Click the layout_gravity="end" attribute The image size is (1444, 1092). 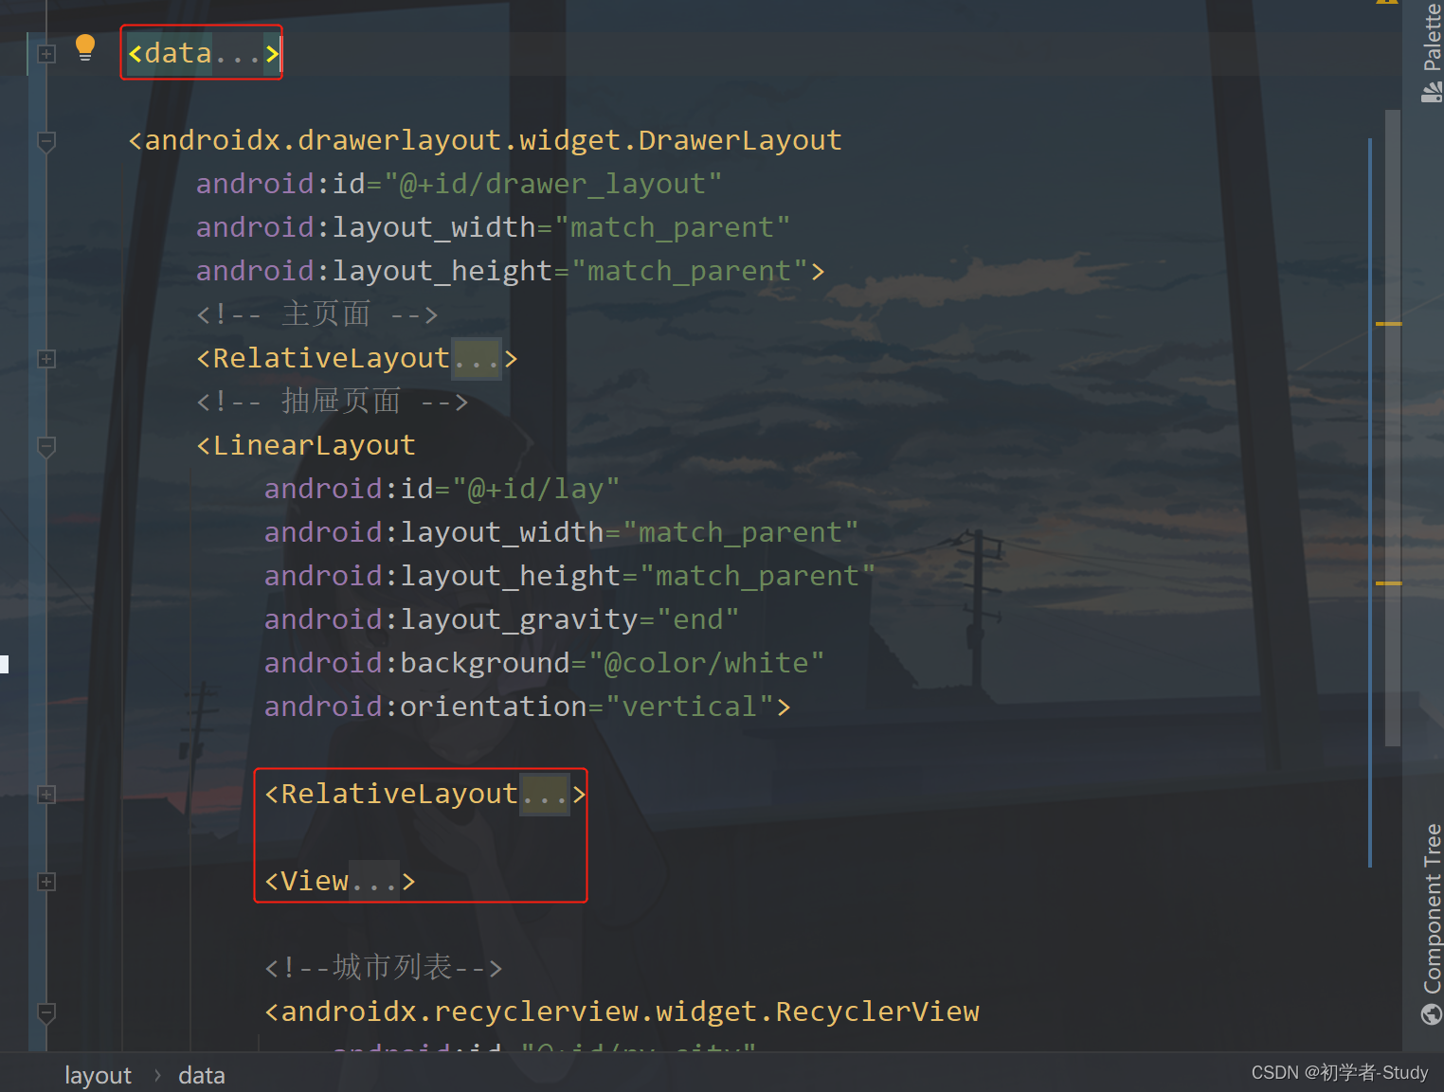click(502, 619)
